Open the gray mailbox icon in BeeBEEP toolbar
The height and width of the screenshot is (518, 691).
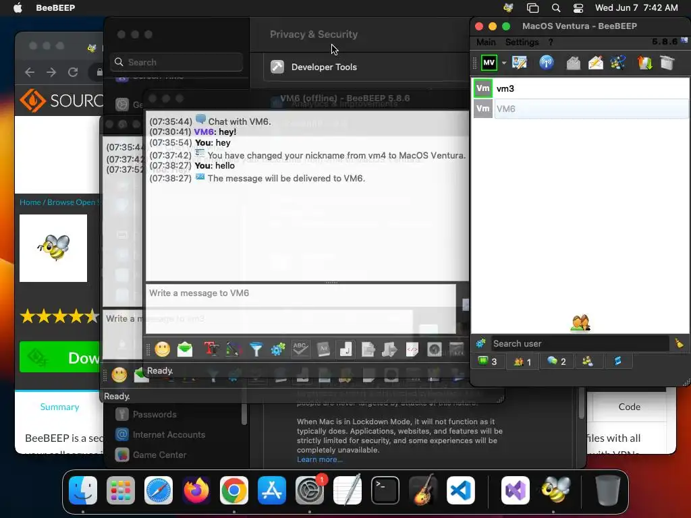[573, 63]
